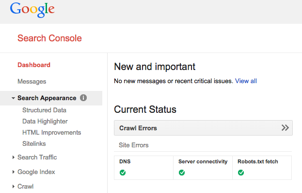Click the Crawl Errors double-arrow icon
Image resolution: width=302 pixels, height=193 pixels.
pyautogui.click(x=285, y=128)
